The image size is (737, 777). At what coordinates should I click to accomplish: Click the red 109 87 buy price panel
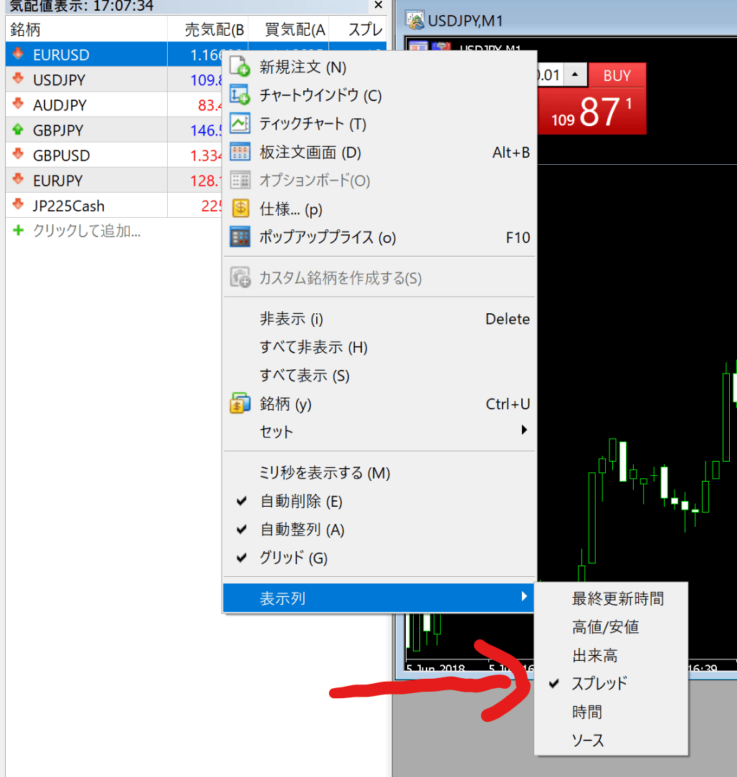[592, 112]
